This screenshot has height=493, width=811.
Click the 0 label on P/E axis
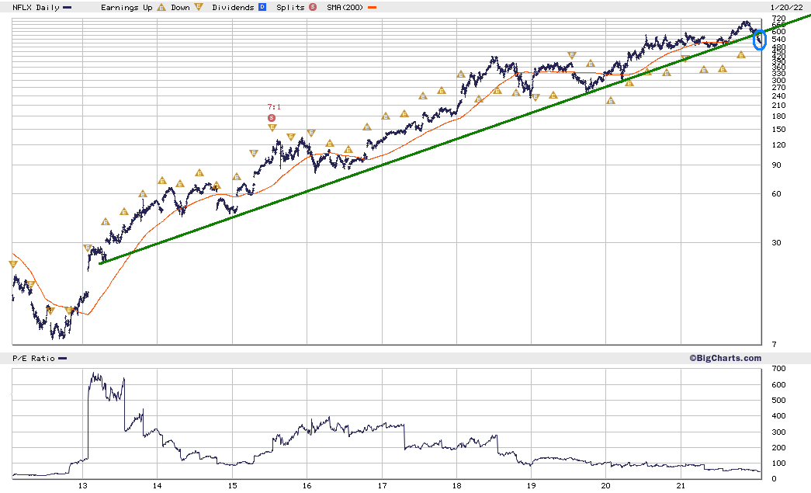click(775, 478)
